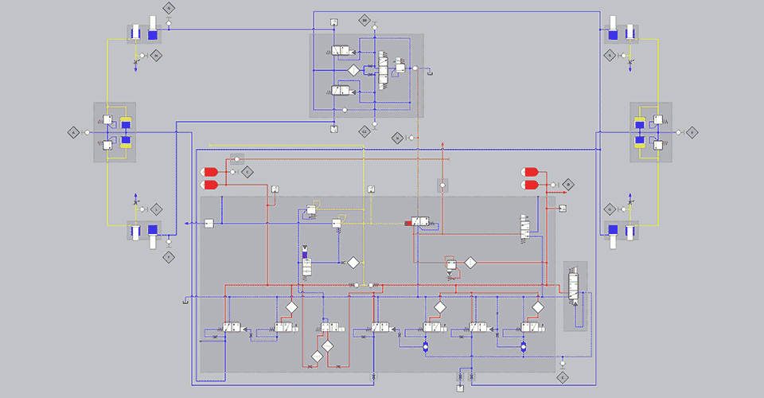Image resolution: width=764 pixels, height=398 pixels.
Task: Click the diamond port marker labeled A
Action: pyautogui.click(x=72, y=132)
